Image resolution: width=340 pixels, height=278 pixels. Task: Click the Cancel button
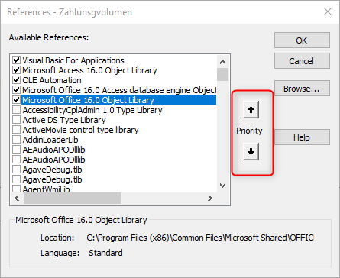tap(302, 61)
